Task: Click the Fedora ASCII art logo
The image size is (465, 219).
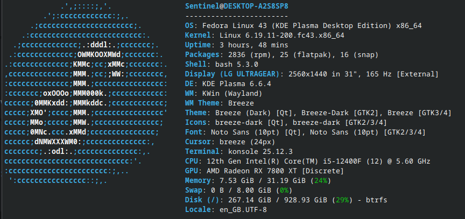Action: click(86, 94)
